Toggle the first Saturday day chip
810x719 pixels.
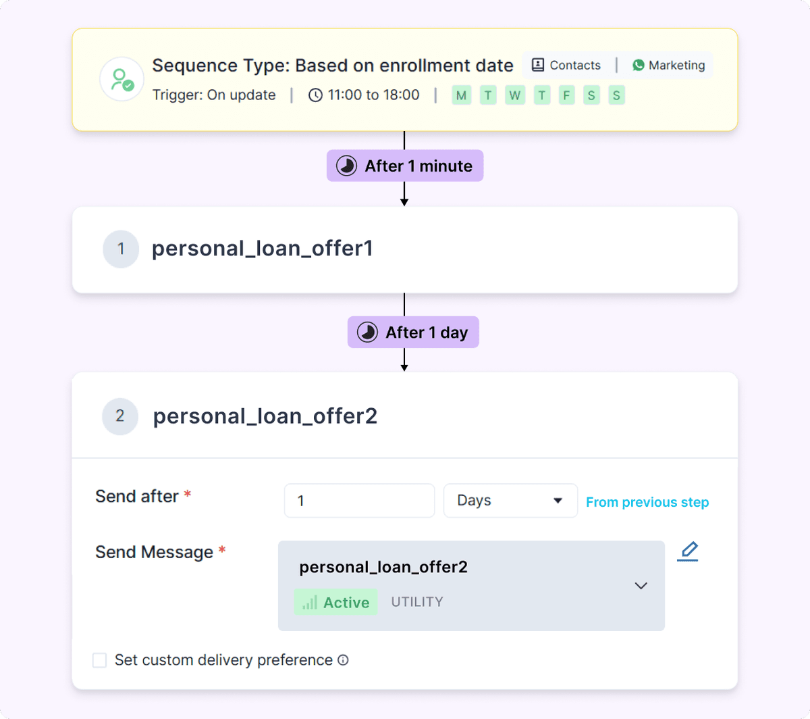(591, 95)
